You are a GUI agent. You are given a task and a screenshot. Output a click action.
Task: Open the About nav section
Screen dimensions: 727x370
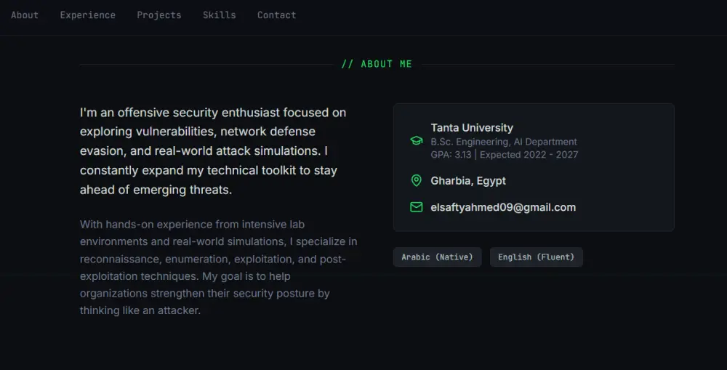click(25, 15)
